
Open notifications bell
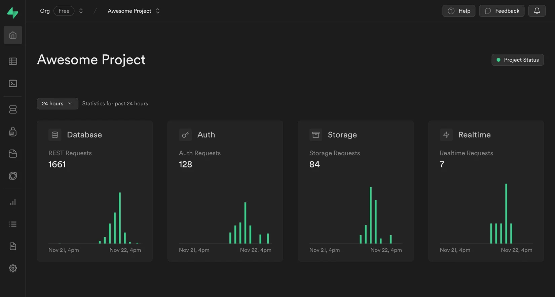(x=537, y=11)
